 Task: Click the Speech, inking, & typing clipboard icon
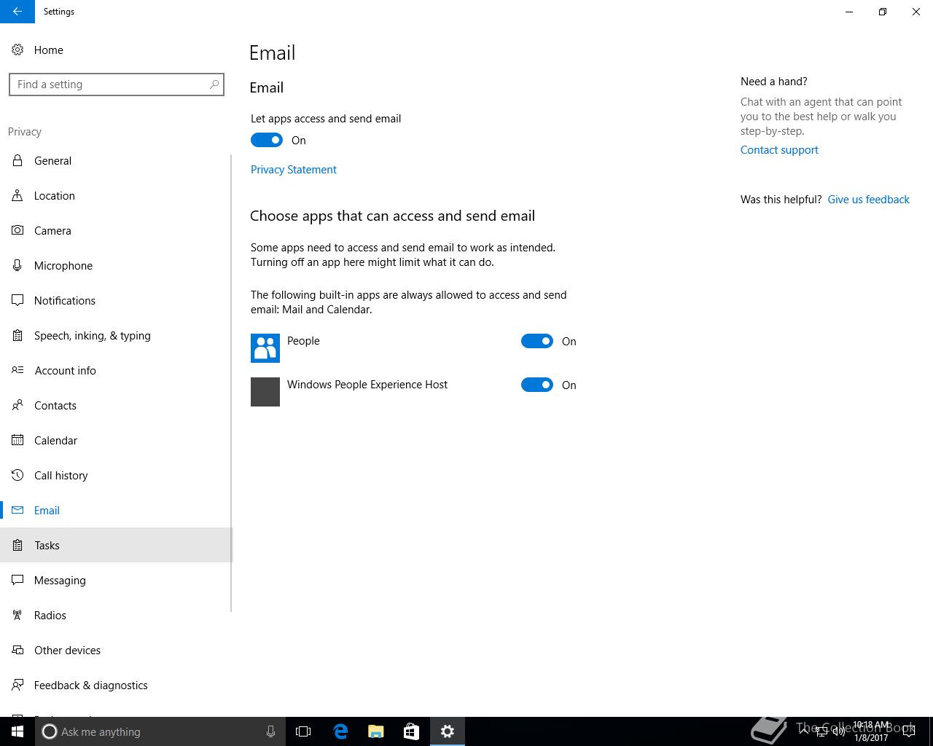17,336
